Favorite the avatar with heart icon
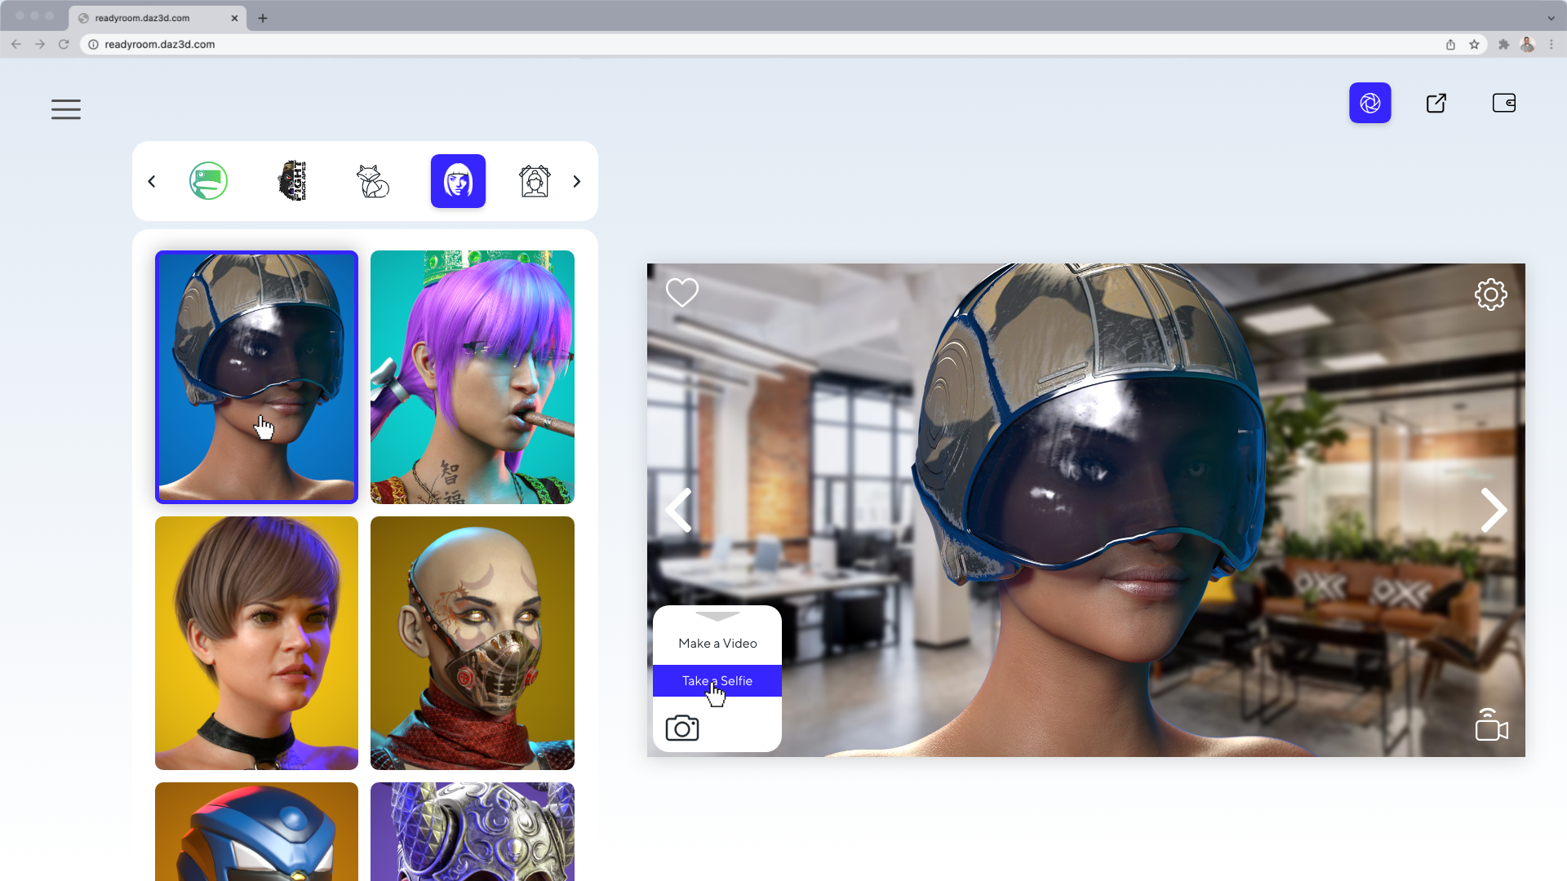The height and width of the screenshot is (881, 1567). pos(682,292)
